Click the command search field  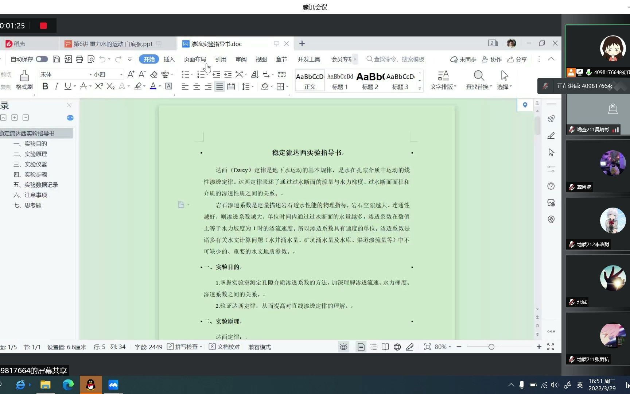[396, 59]
